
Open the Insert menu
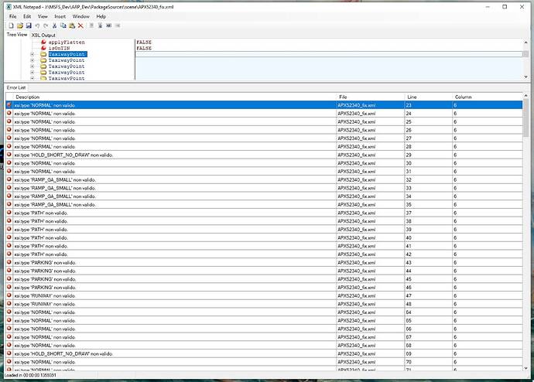[60, 16]
